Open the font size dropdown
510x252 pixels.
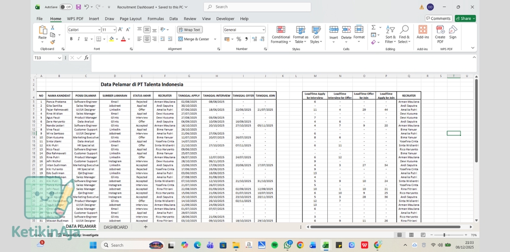(x=115, y=30)
